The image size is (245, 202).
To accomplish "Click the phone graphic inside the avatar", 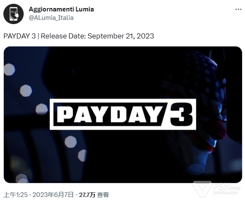I will [x=14, y=14].
